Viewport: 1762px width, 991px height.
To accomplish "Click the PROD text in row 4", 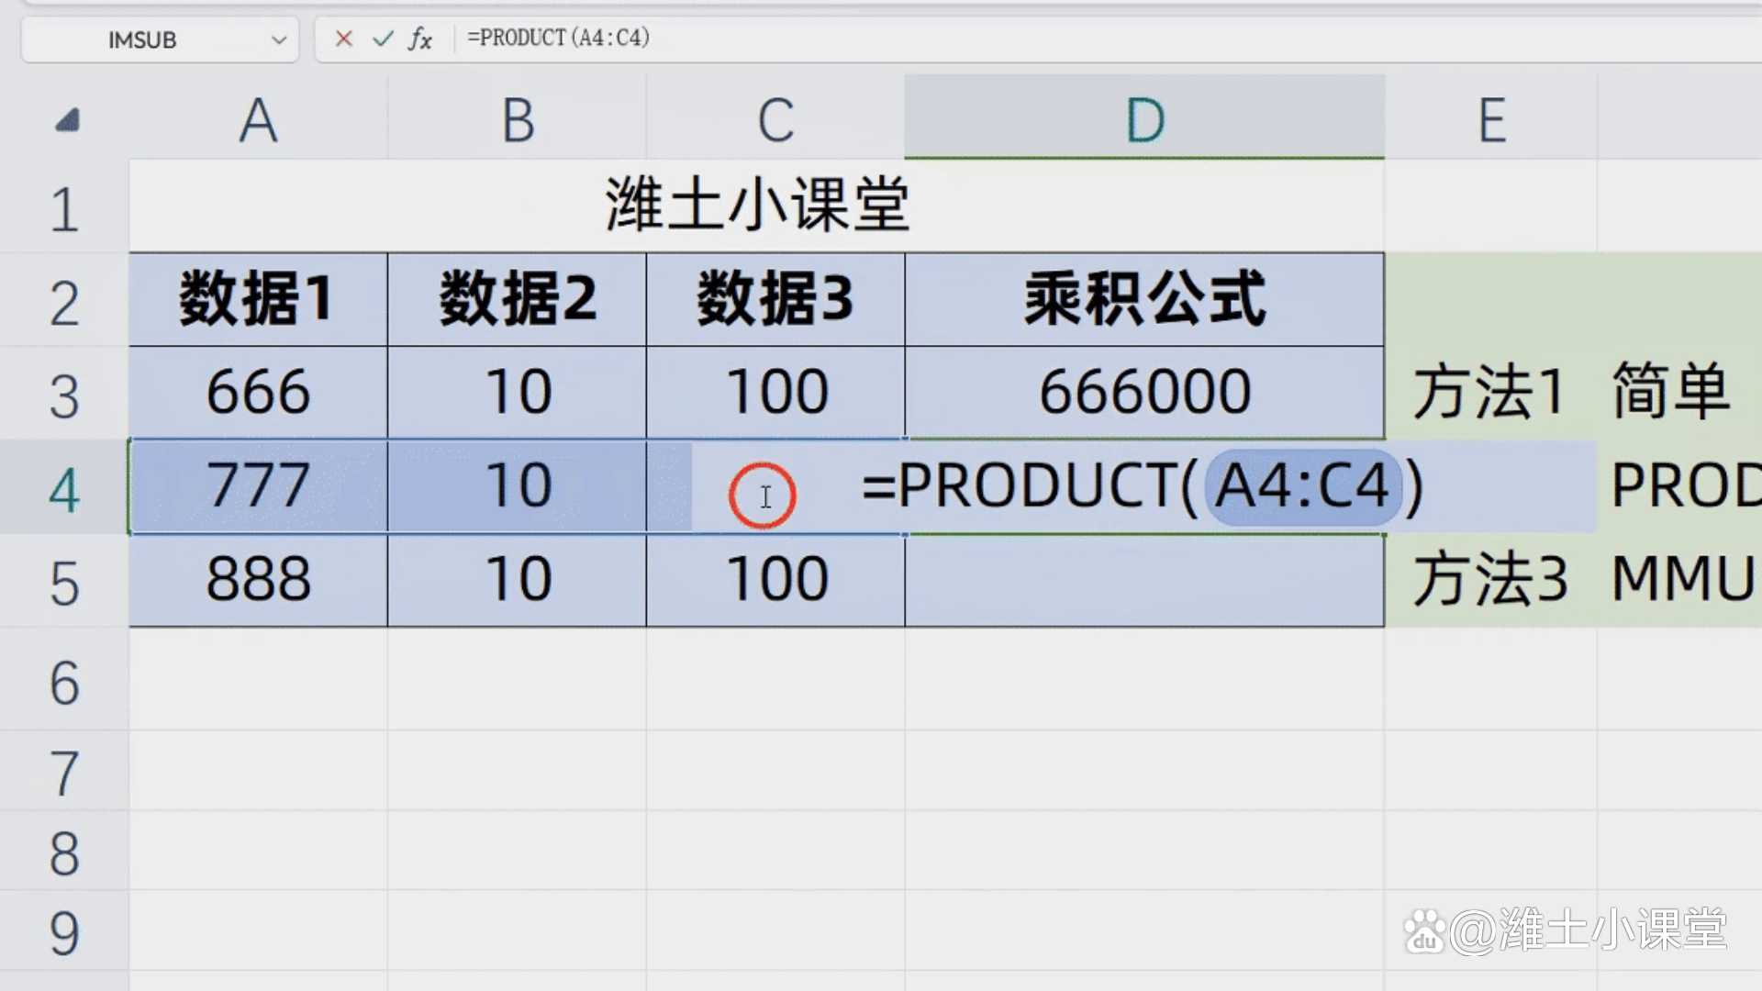I will (x=1686, y=486).
